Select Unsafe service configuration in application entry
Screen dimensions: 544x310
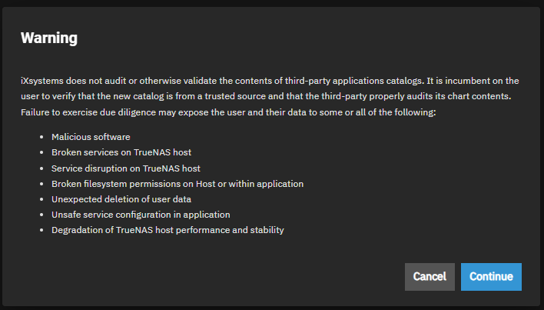[141, 214]
